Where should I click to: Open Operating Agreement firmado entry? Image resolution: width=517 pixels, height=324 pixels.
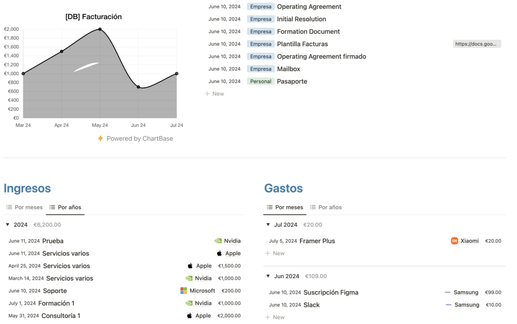click(322, 56)
